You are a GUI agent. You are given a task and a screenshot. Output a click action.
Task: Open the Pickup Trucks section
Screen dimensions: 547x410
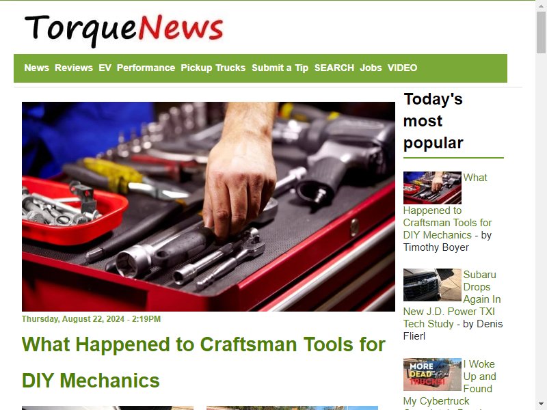point(213,68)
